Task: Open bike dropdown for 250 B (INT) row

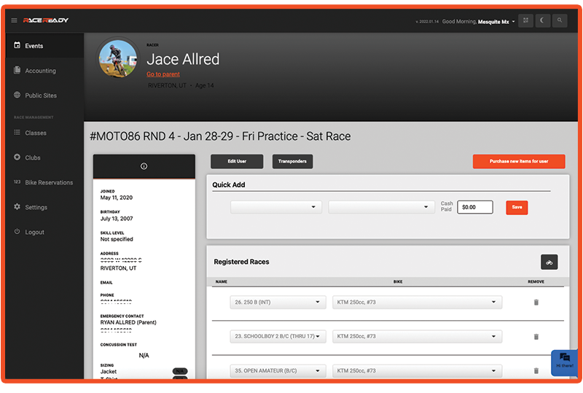Action: 417,302
